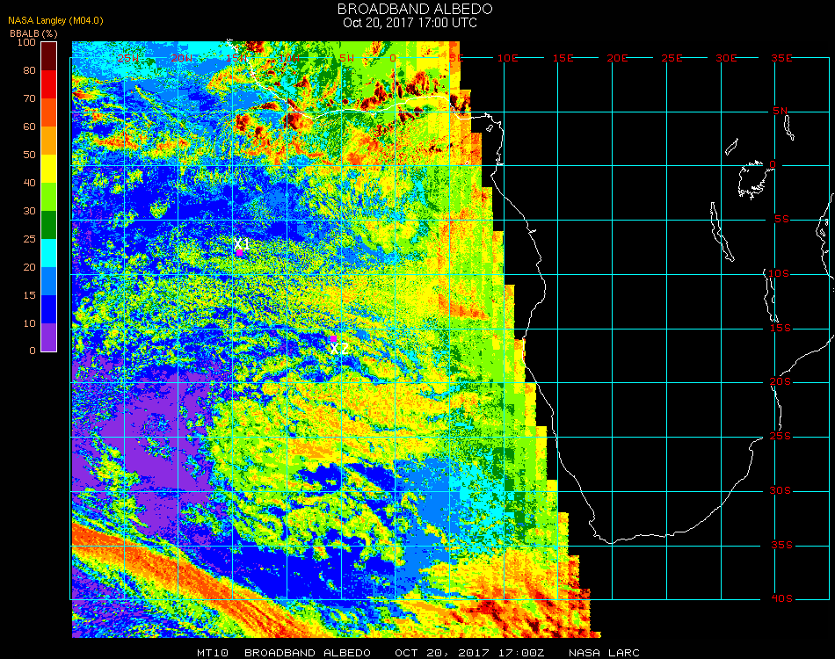Select the cyan 20-25 legend swatch

(x=48, y=253)
